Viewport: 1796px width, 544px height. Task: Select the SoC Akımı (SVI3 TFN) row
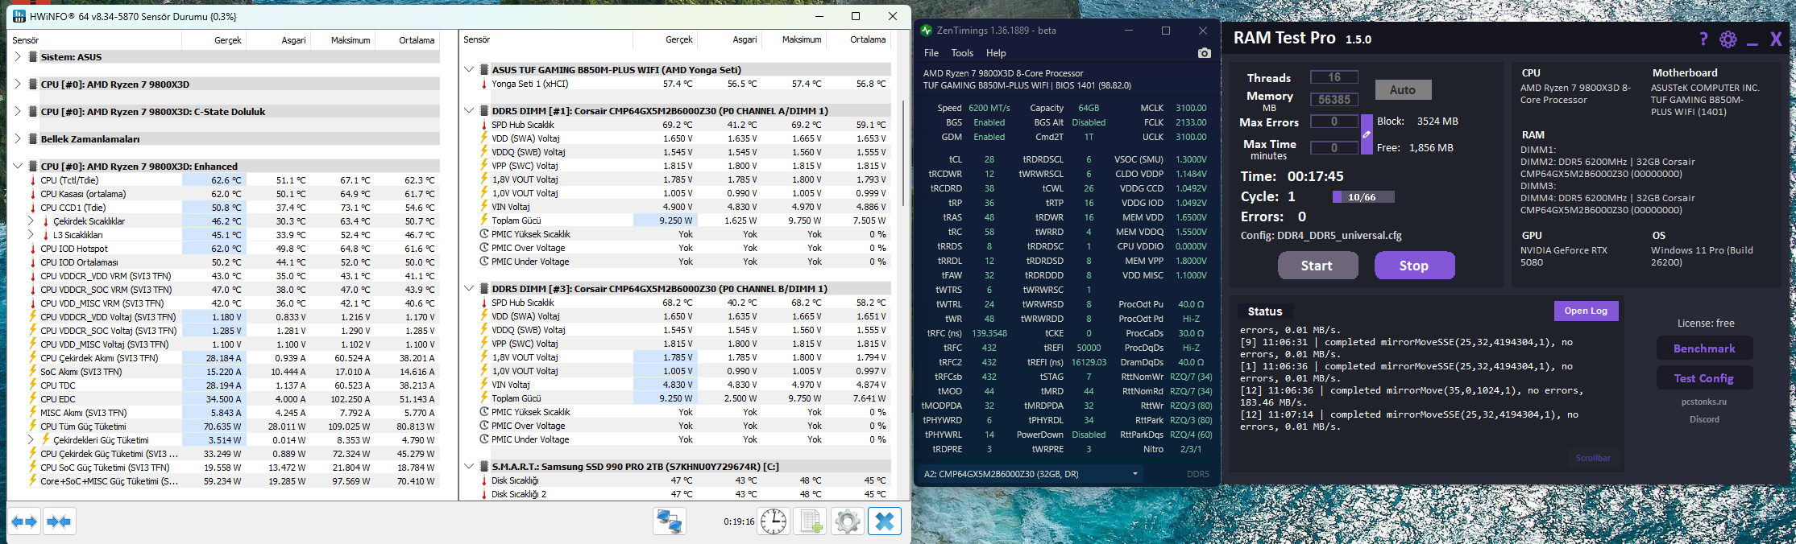pyautogui.click(x=234, y=372)
